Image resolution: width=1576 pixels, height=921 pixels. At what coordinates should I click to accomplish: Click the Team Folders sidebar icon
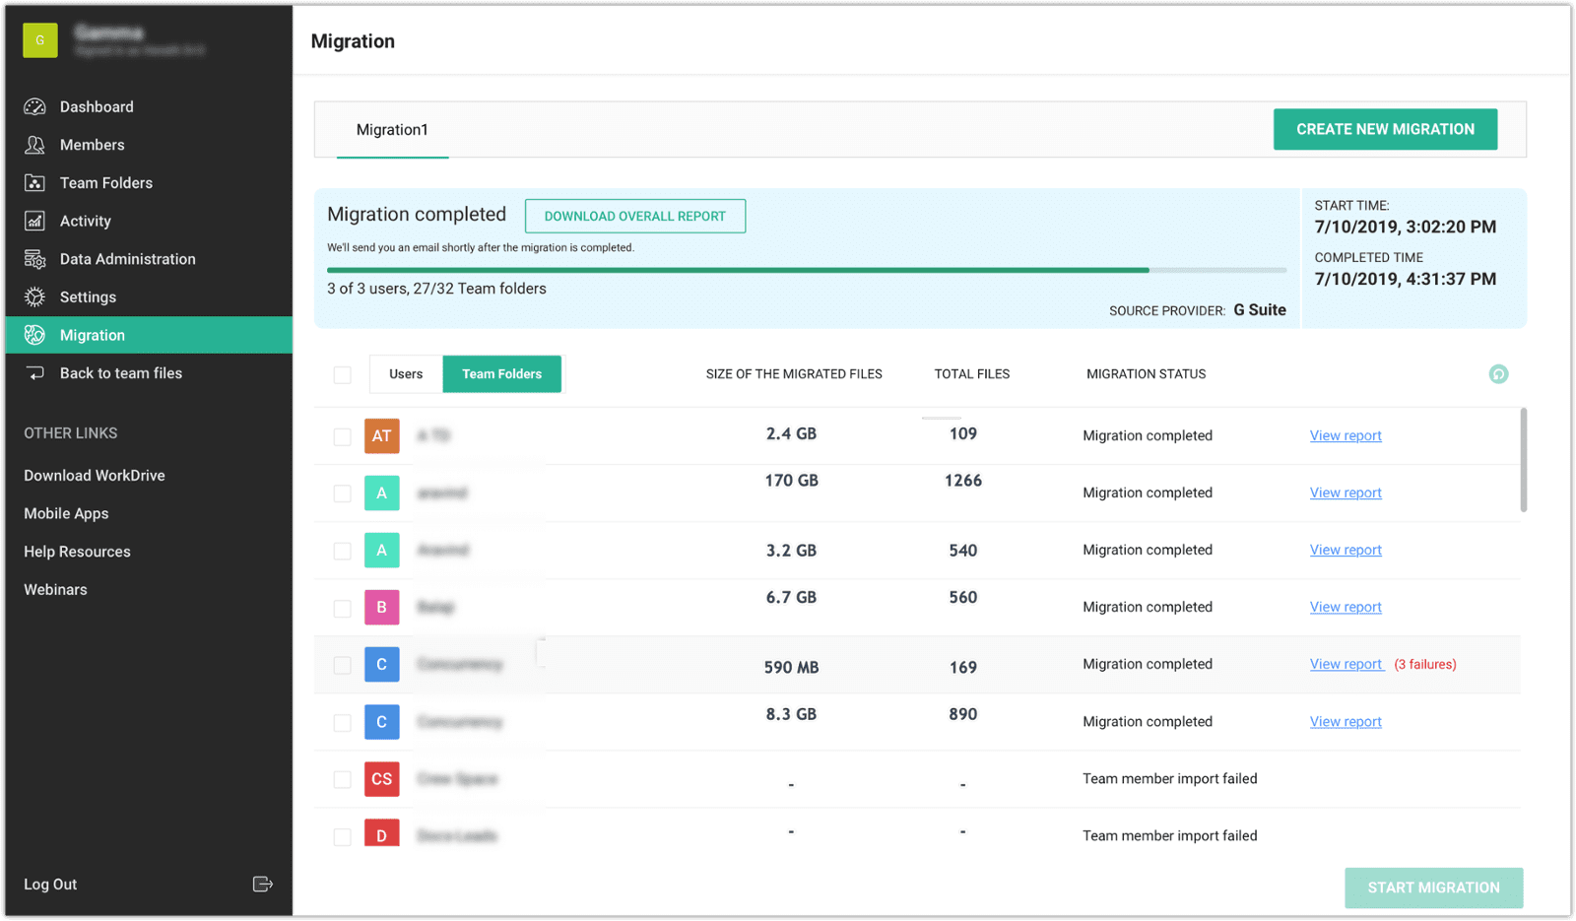[x=34, y=183]
